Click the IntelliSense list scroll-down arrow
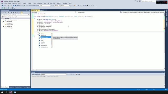This screenshot has height=94, width=168. pos(52,47)
